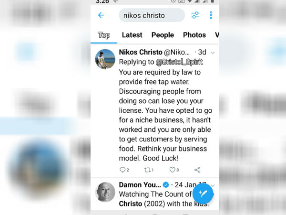Reply to Nikos Christo's tweet
The height and width of the screenshot is (215, 286).
pyautogui.click(x=124, y=170)
